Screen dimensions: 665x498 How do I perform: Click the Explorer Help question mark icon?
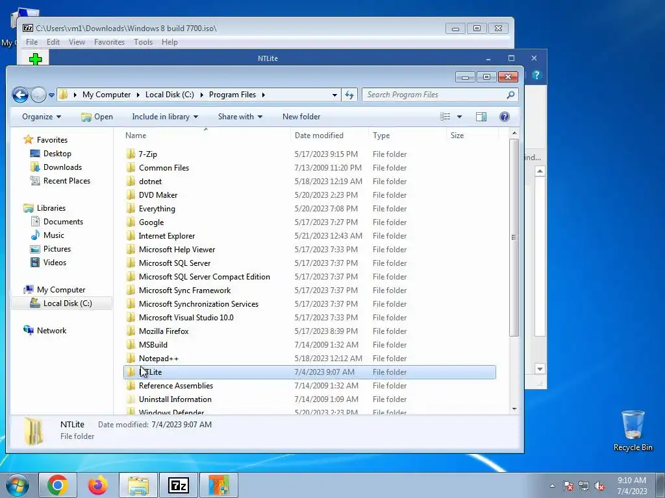click(504, 117)
